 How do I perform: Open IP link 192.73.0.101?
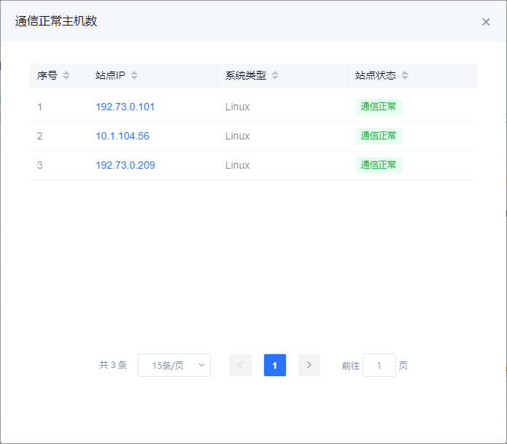pos(125,107)
